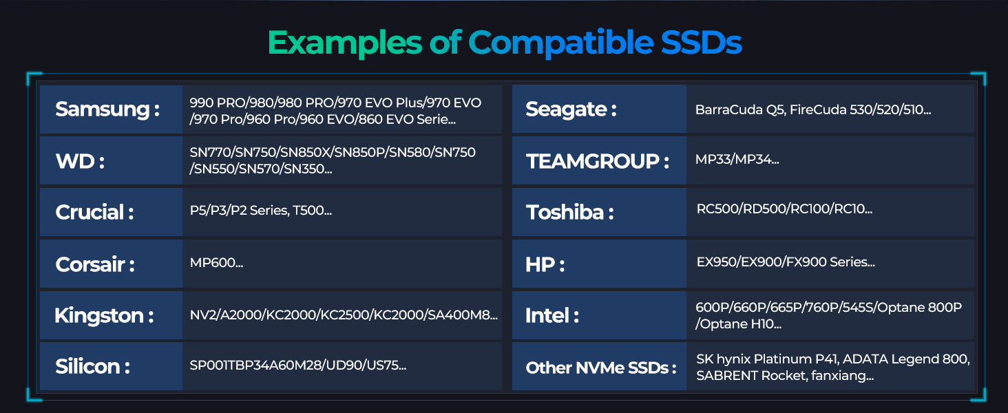
Task: Open the Other NVMe SSDs label
Action: [598, 367]
